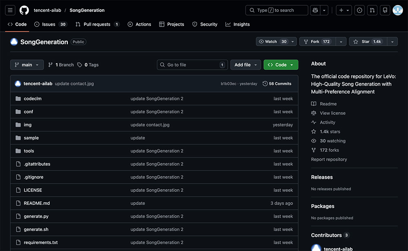Viewport: 408px width, 251px height.
Task: Open the Security tab
Action: tap(205, 24)
